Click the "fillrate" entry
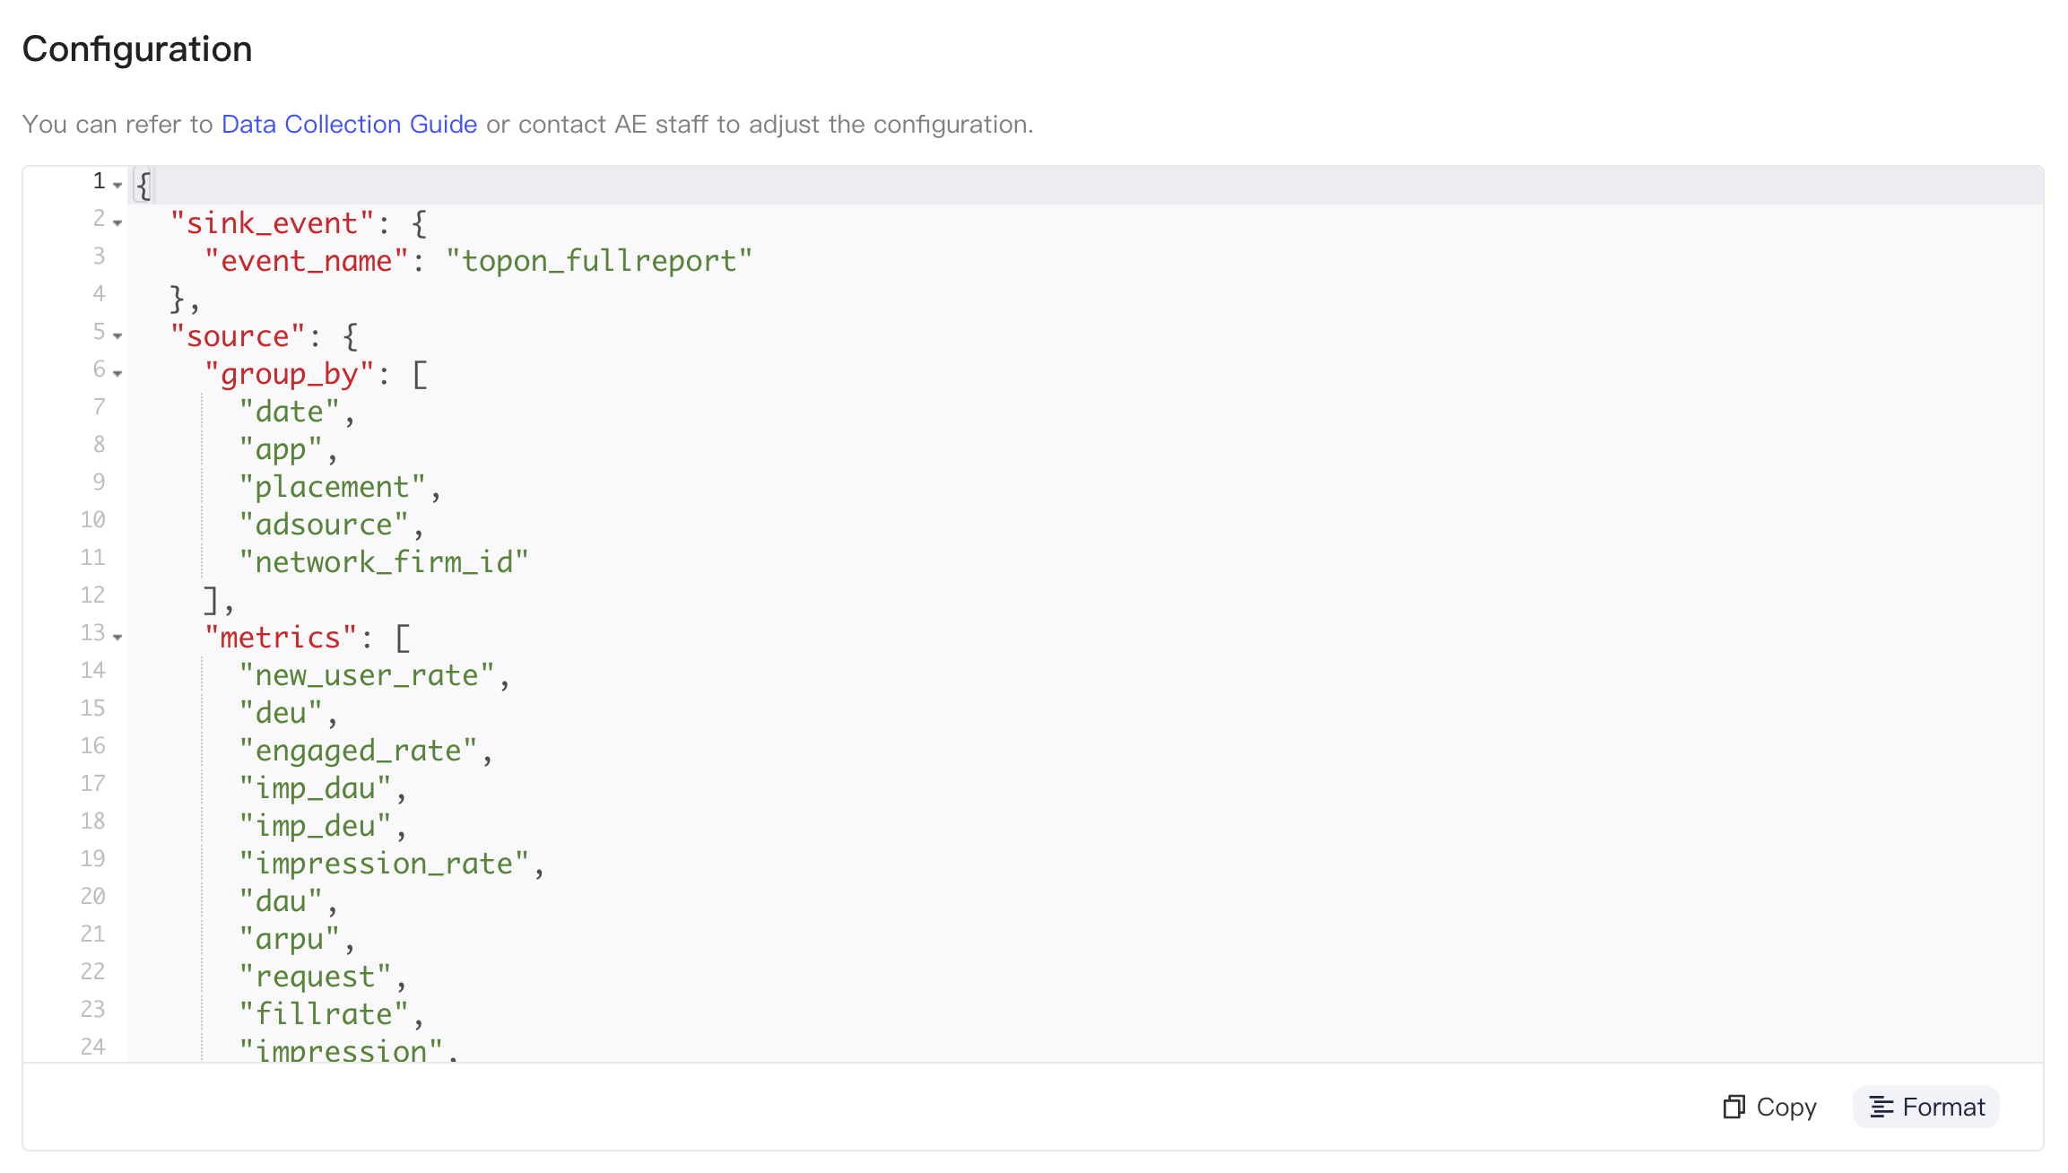The width and height of the screenshot is (2068, 1173). point(323,1014)
